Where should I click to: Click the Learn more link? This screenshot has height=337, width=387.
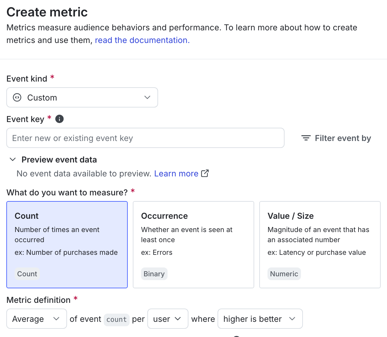click(176, 173)
